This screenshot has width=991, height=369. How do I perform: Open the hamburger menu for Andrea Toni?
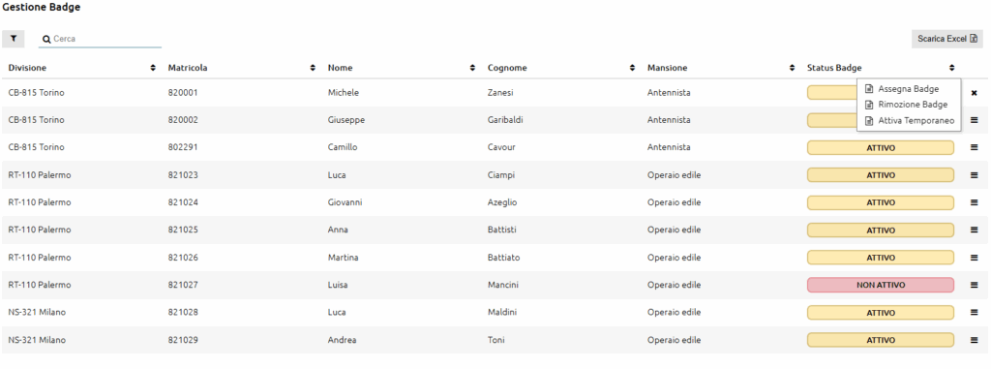click(x=974, y=340)
